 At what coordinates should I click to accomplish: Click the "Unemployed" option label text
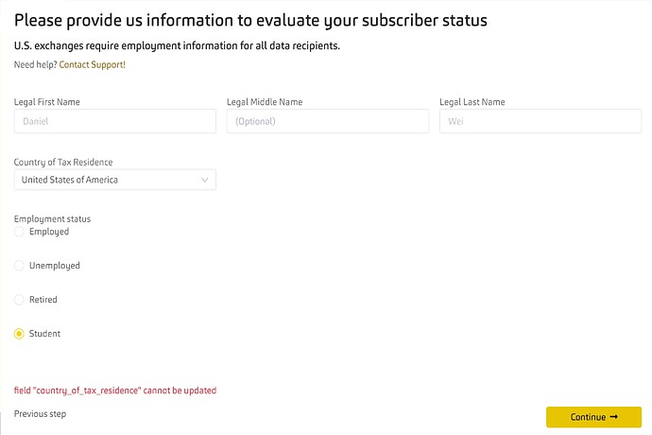55,266
